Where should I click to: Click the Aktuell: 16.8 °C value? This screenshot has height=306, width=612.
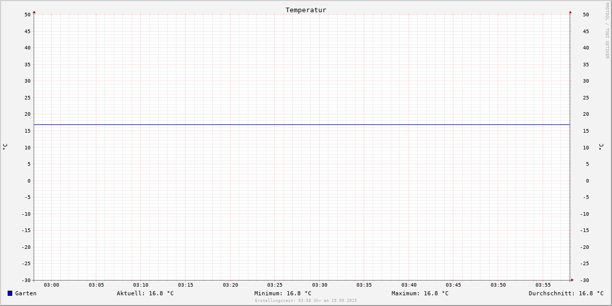pyautogui.click(x=145, y=293)
